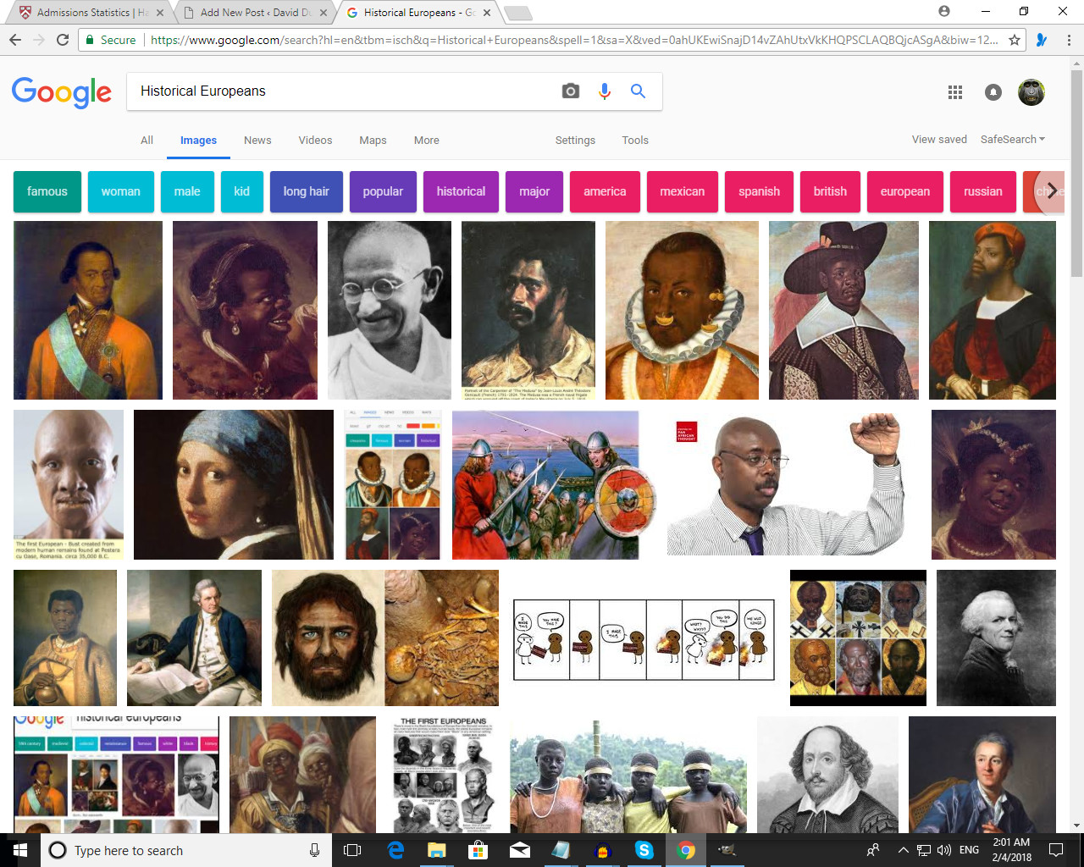Click the Google logo

pos(62,91)
